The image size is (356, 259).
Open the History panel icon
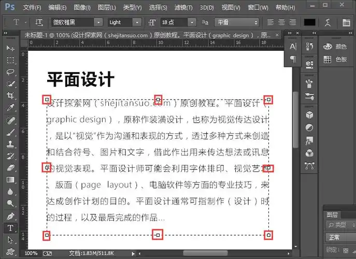(x=309, y=46)
